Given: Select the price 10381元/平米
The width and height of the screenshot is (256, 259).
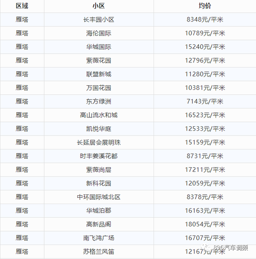Looking at the screenshot, I should coord(205,88).
